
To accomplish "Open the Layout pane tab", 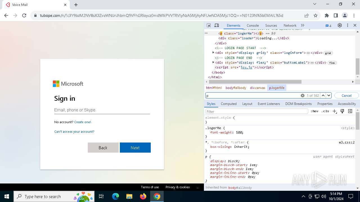I will 247,104.
